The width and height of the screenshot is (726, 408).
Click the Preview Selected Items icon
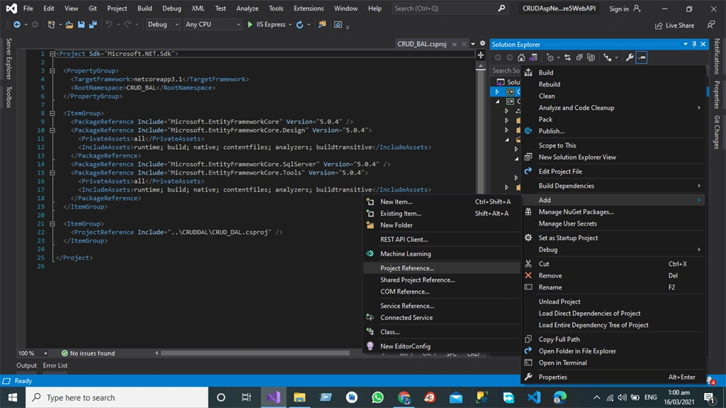(642, 57)
